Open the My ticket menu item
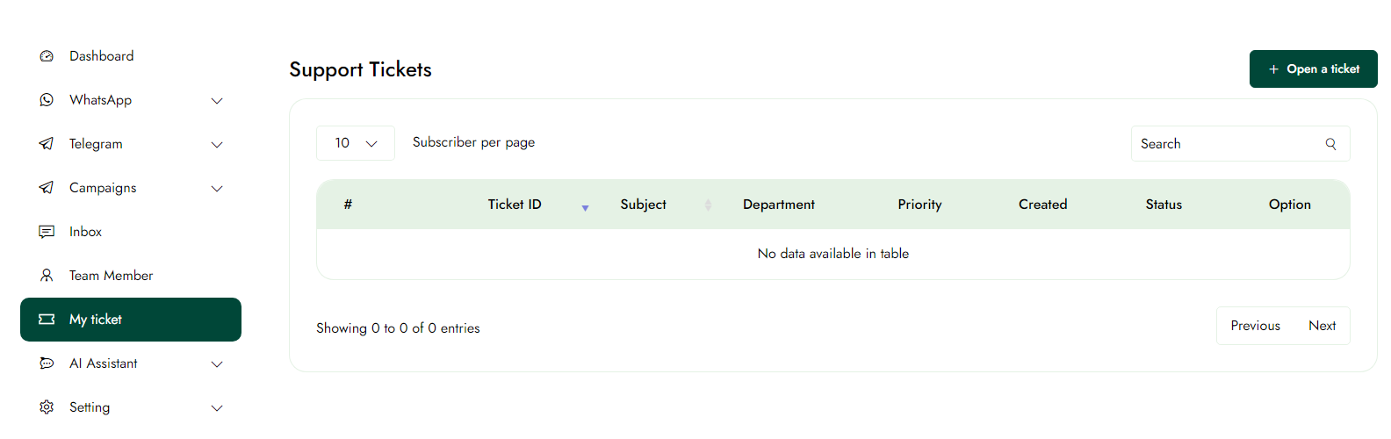 click(131, 320)
